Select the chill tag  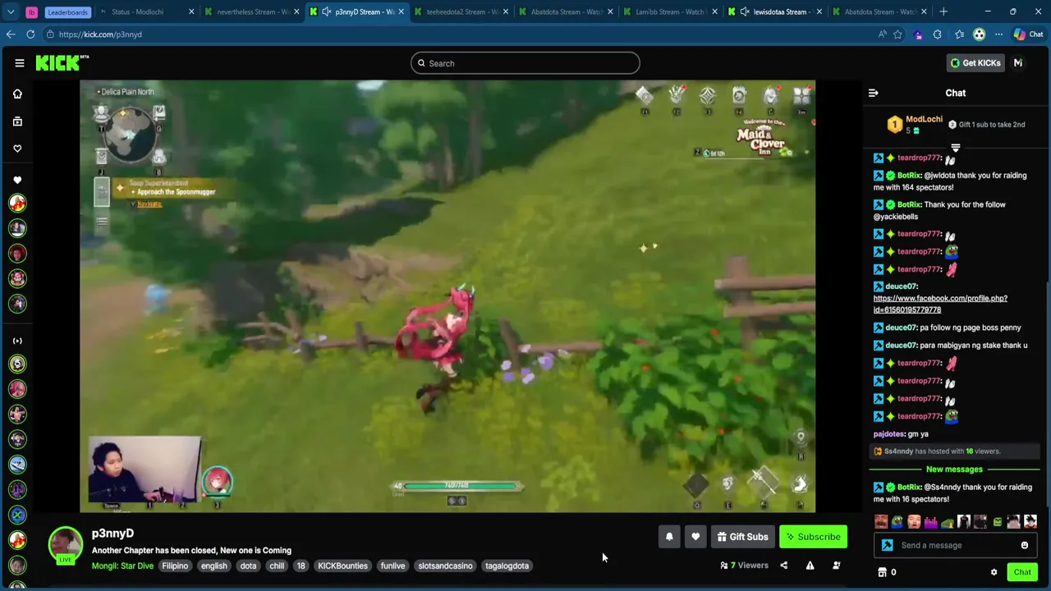click(277, 566)
